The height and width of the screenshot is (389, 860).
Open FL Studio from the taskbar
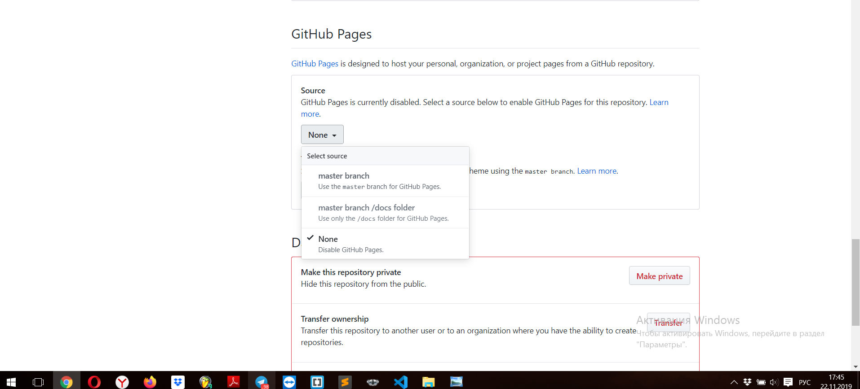(206, 382)
